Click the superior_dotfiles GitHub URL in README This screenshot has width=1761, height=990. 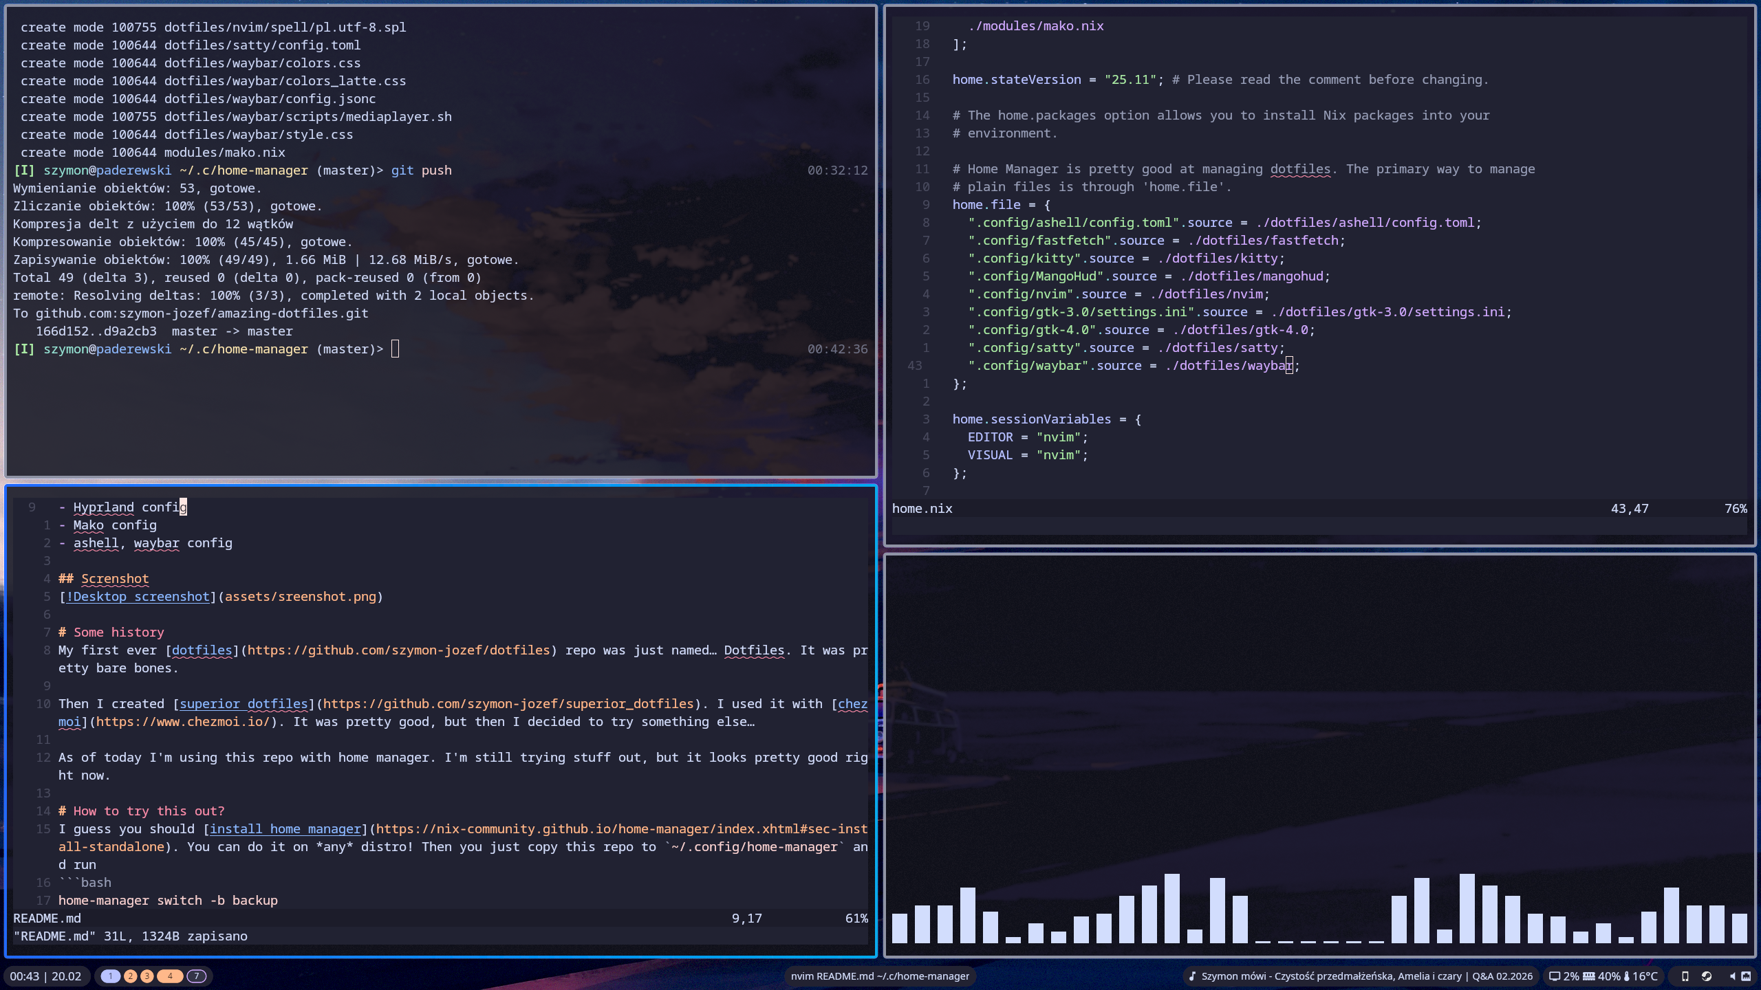click(508, 703)
